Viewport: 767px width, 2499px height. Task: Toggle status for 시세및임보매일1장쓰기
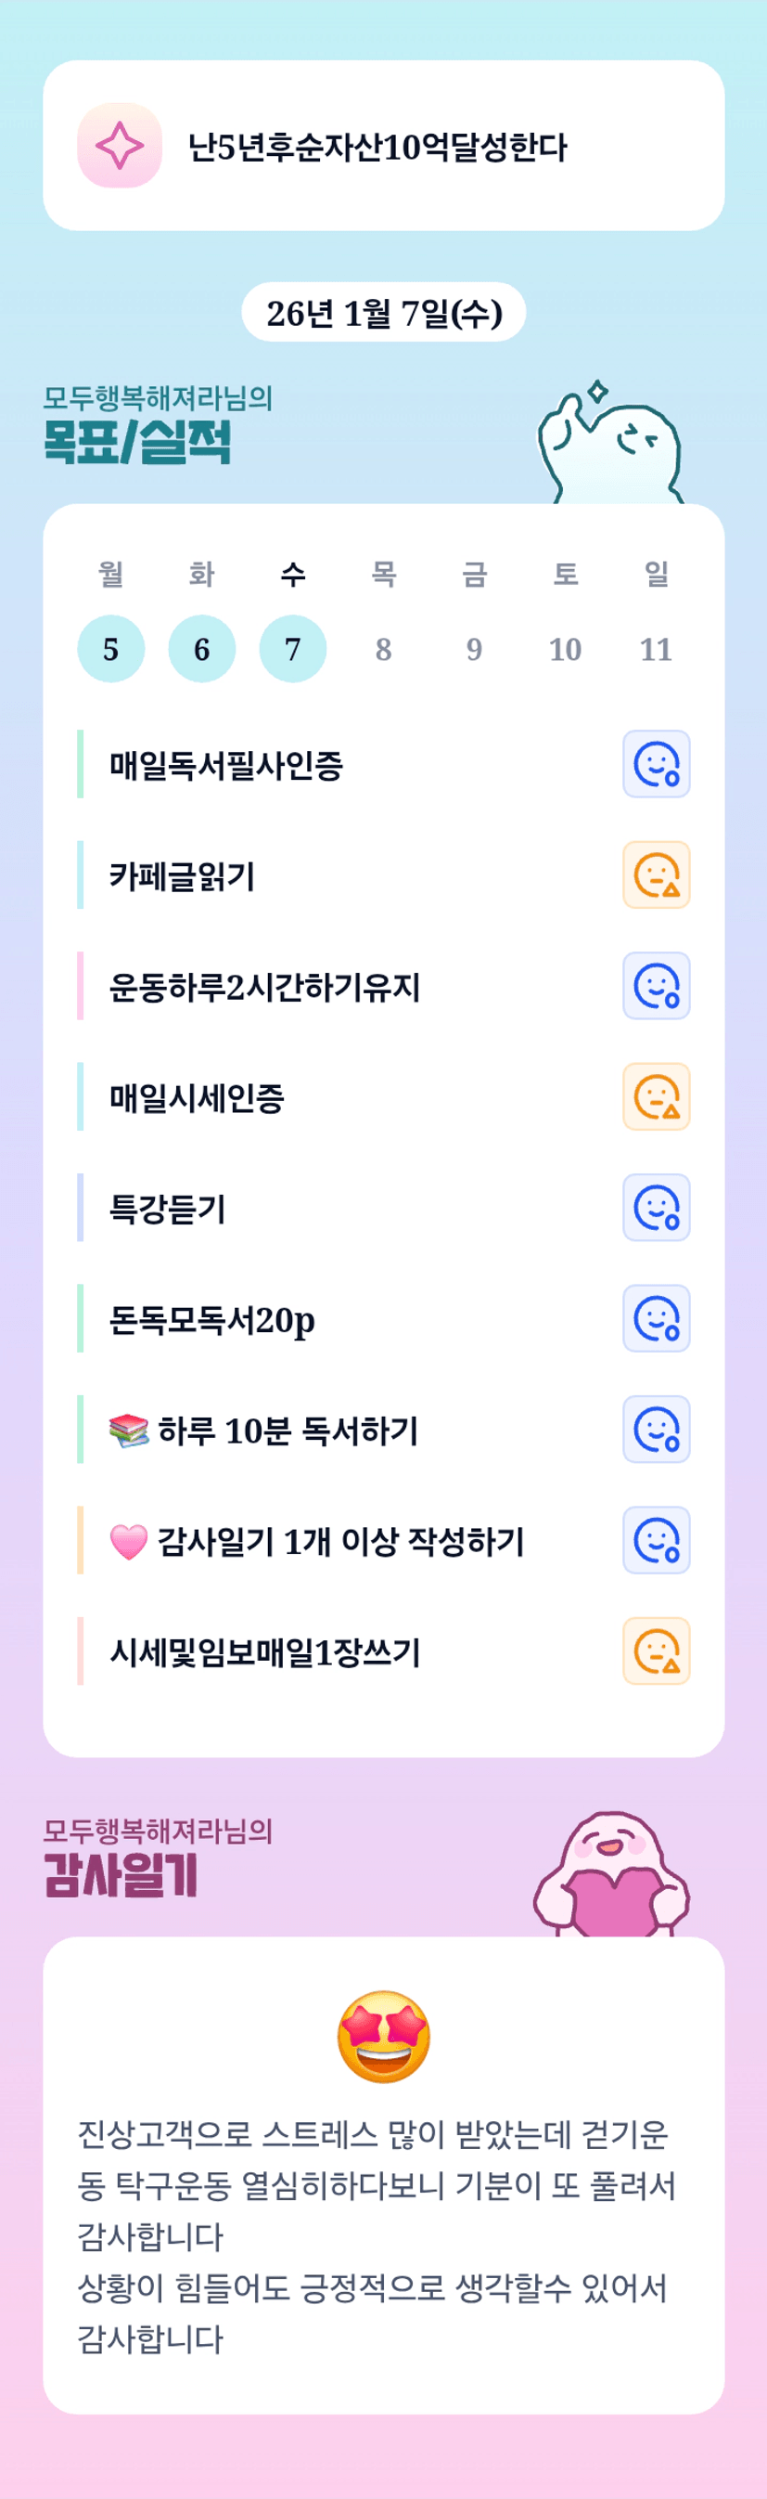coord(656,1651)
